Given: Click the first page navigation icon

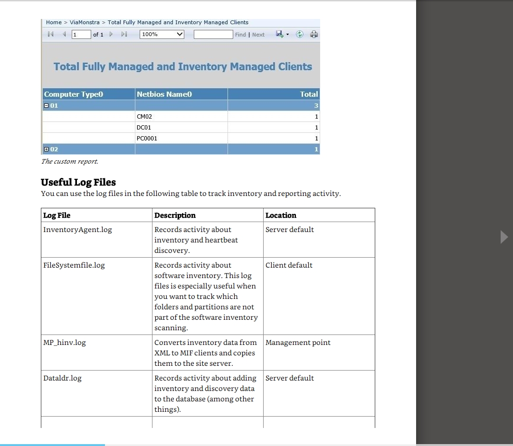Looking at the screenshot, I should pyautogui.click(x=50, y=34).
